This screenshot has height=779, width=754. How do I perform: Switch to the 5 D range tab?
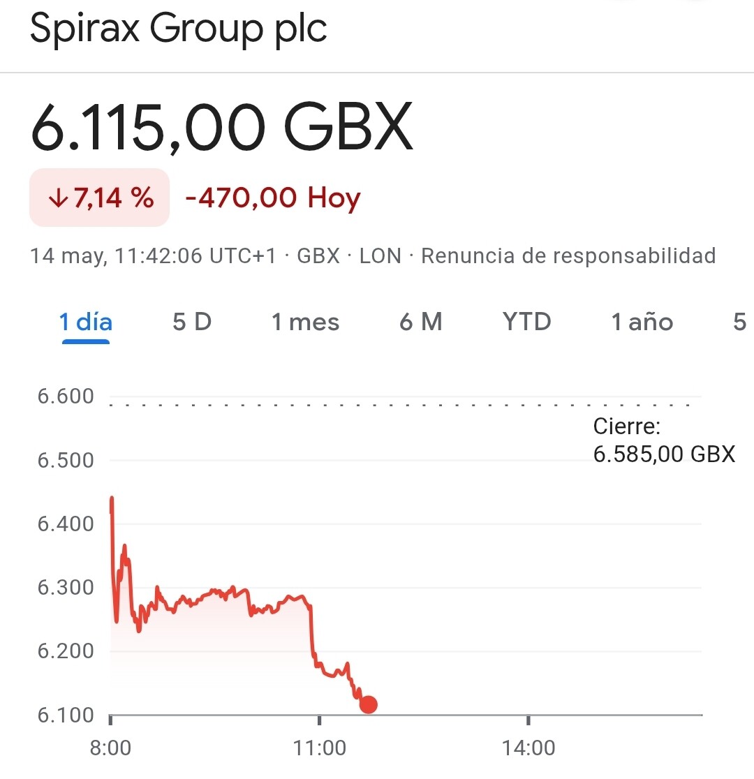coord(192,322)
